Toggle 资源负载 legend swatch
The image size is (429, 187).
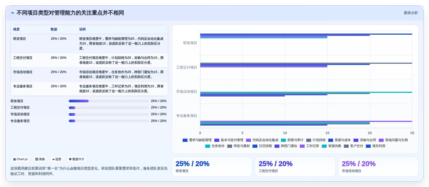[324, 146]
